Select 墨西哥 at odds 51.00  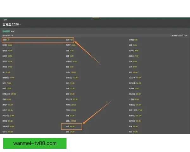(x=7, y=61)
